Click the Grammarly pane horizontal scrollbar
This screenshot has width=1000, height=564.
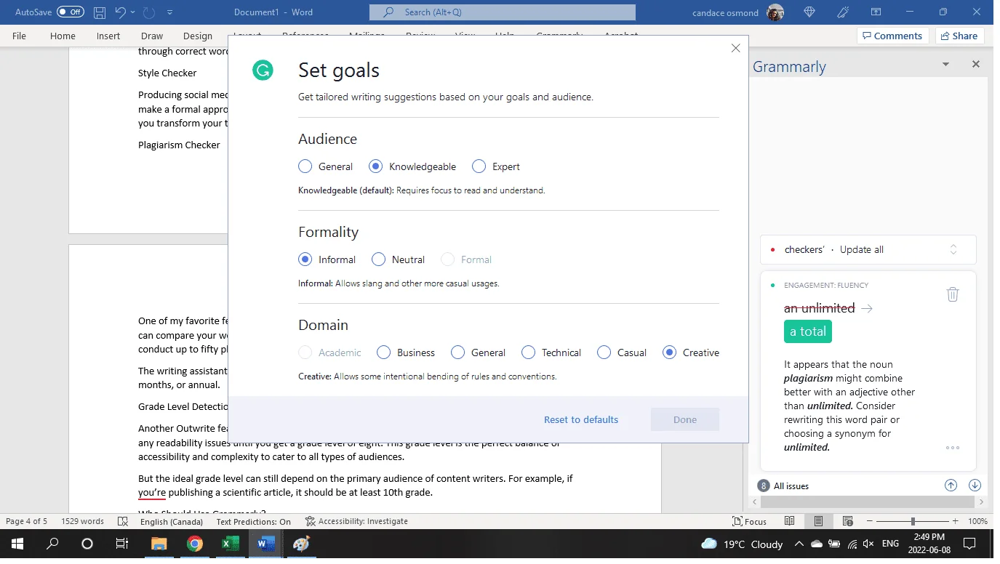coord(868,501)
